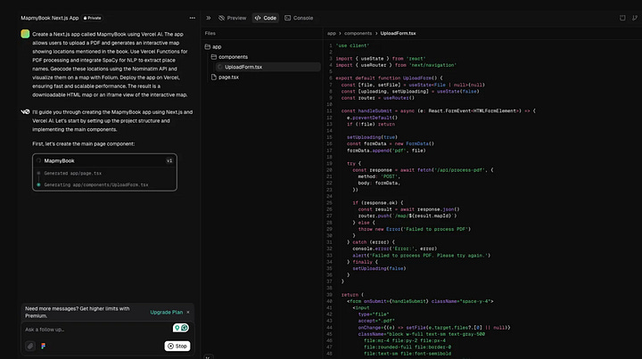
Task: Click the app breadcrumb segment
Action: pos(331,34)
